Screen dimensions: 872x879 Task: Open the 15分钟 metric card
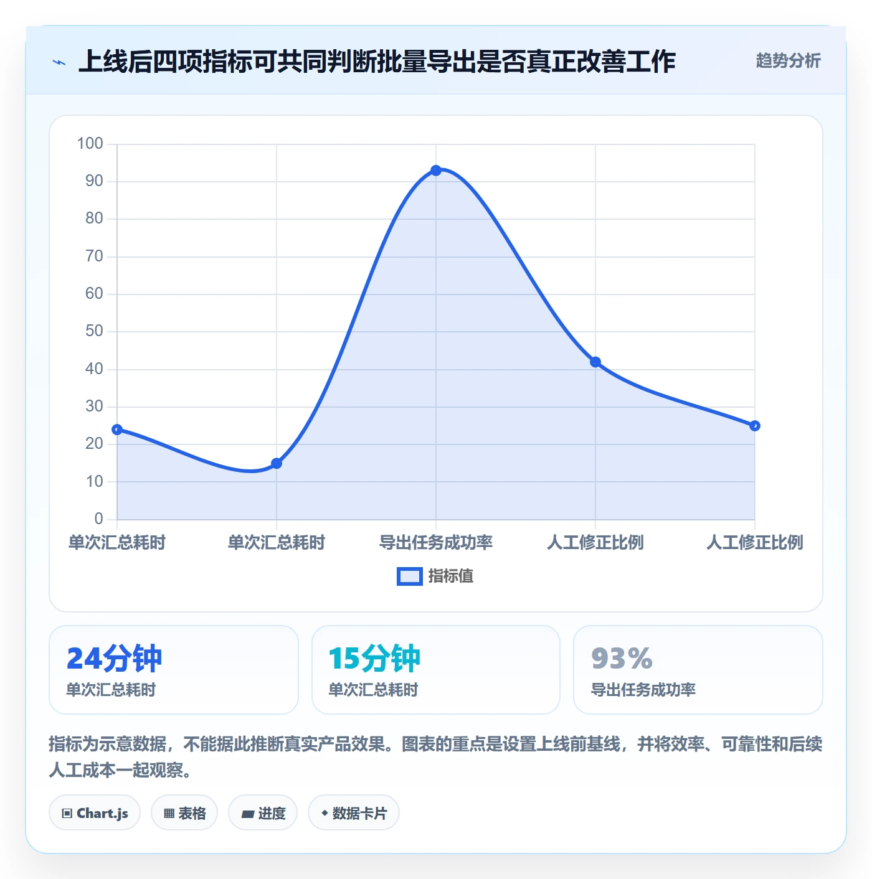pos(436,670)
